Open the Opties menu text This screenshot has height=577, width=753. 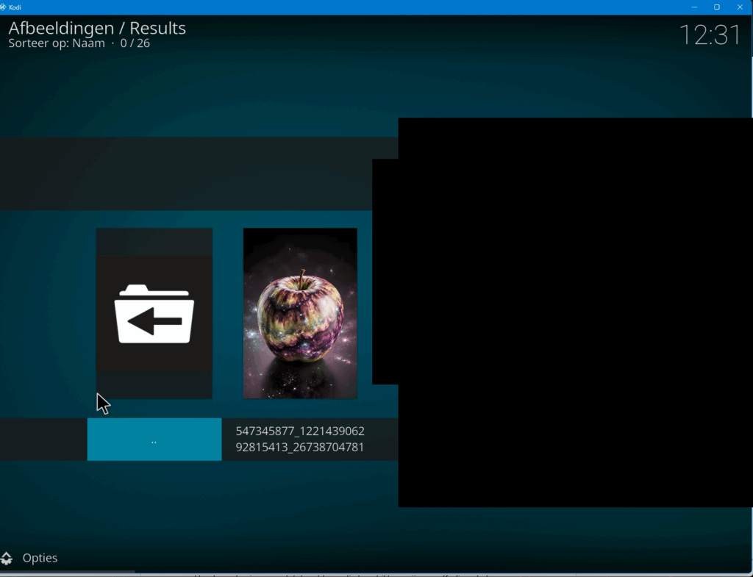coord(40,558)
